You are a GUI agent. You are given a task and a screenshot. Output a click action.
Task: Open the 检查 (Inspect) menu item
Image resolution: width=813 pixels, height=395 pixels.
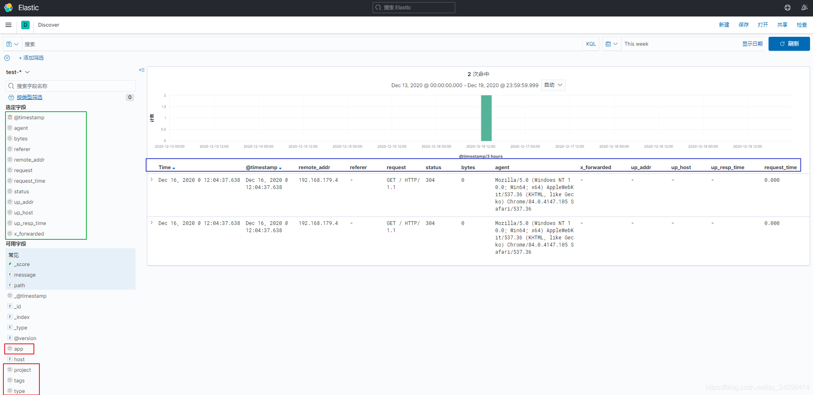(802, 25)
